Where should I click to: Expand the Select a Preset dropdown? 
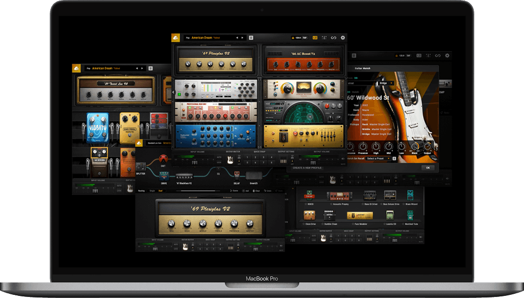pyautogui.click(x=378, y=158)
